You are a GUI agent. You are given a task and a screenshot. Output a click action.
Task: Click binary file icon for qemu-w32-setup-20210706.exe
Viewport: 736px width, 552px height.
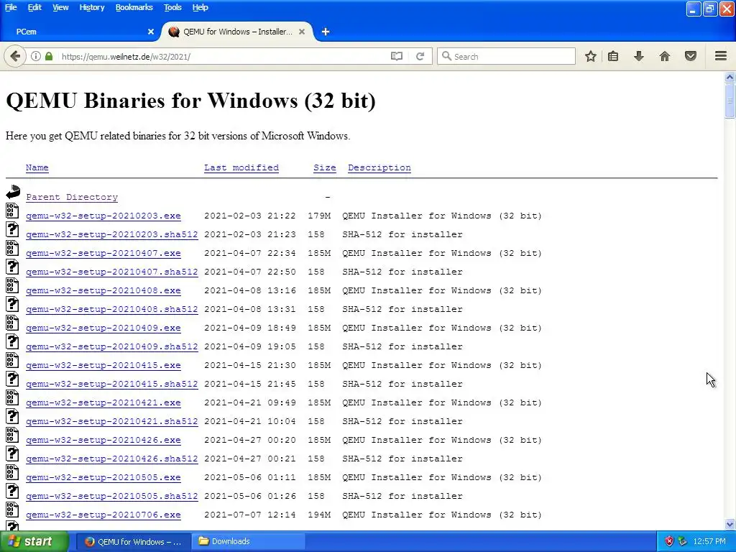pos(12,510)
